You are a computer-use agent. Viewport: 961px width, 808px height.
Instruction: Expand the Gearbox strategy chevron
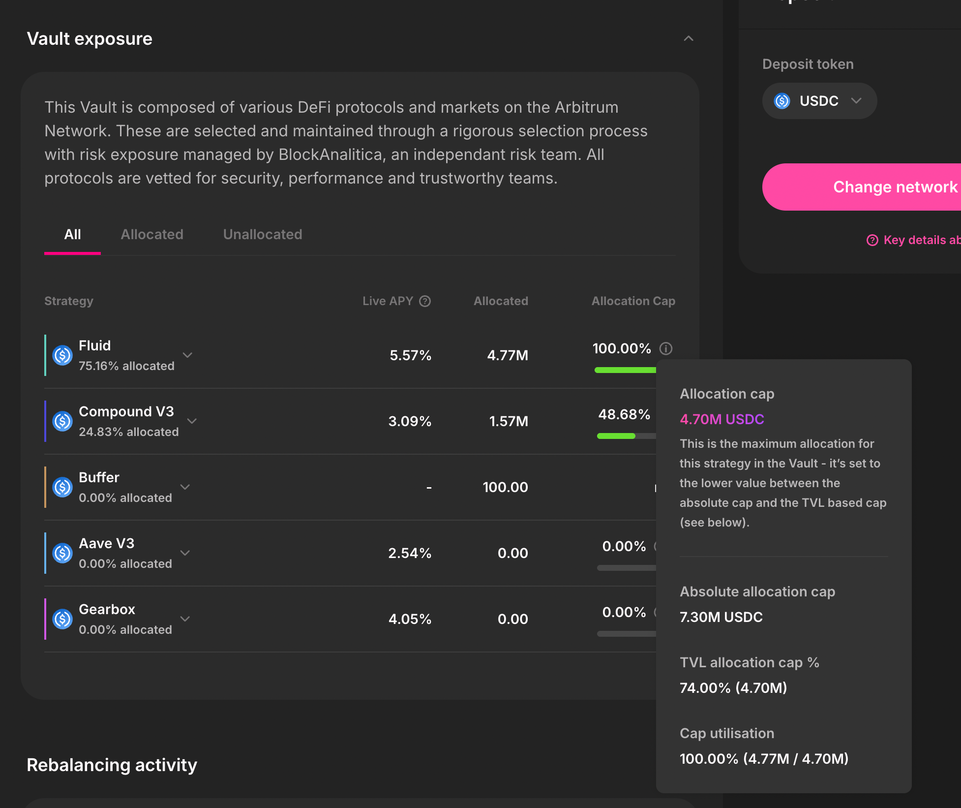185,619
